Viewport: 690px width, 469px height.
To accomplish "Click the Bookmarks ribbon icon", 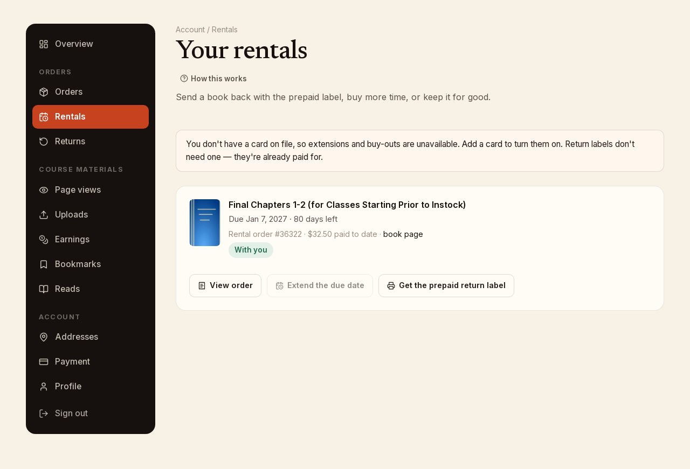I will click(x=44, y=264).
